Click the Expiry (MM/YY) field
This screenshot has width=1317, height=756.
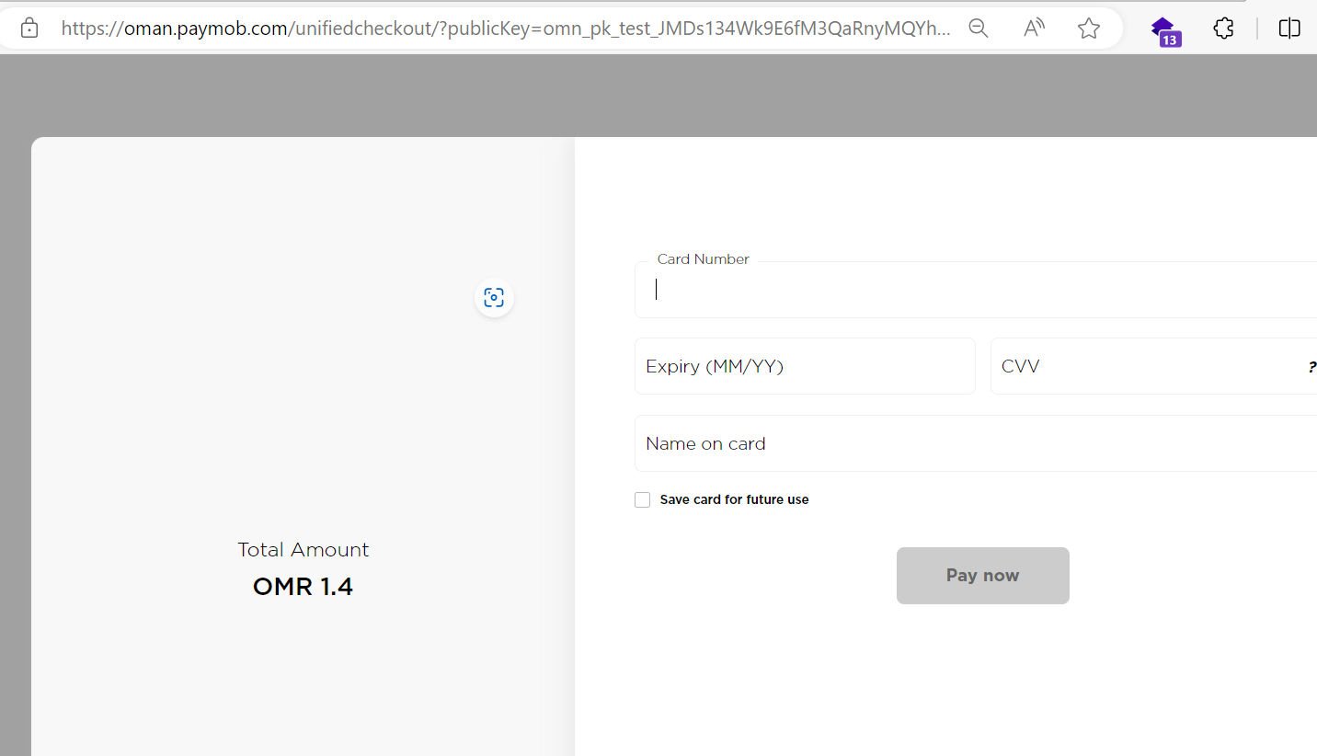click(x=805, y=366)
